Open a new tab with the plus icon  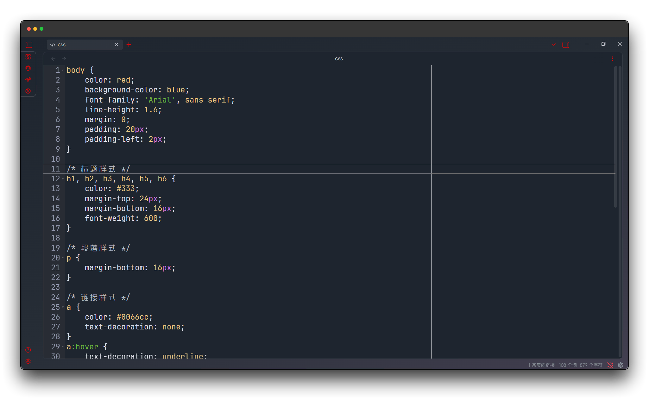129,45
